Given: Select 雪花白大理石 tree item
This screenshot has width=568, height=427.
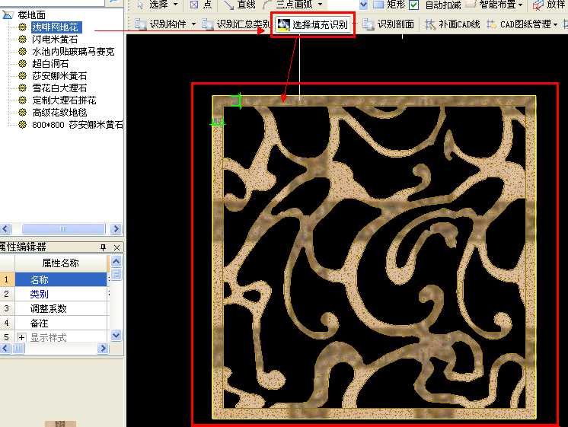Looking at the screenshot, I should click(x=59, y=88).
